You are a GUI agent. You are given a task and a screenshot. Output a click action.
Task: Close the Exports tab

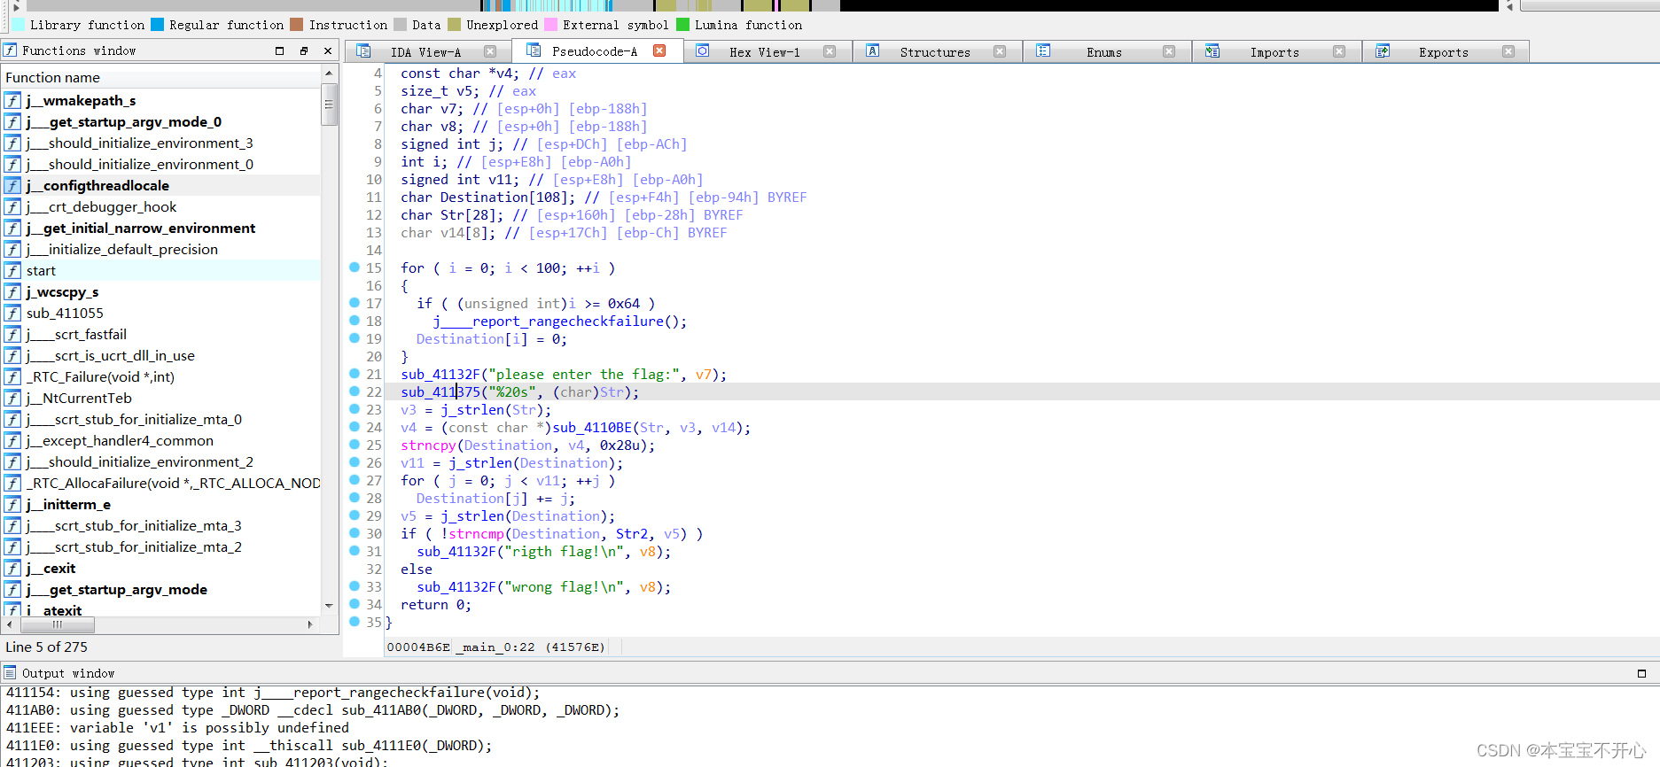click(x=1508, y=51)
